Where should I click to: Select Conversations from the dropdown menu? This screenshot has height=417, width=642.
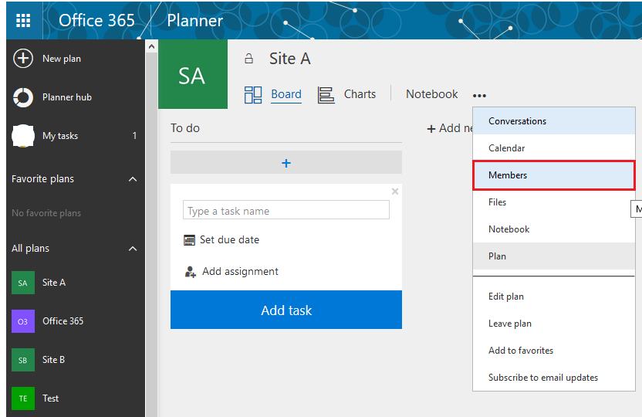tap(554, 121)
